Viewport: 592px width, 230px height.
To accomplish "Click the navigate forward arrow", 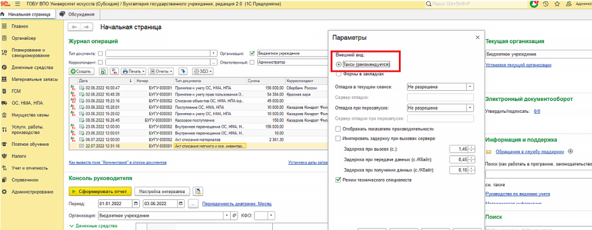I will click(x=87, y=27).
